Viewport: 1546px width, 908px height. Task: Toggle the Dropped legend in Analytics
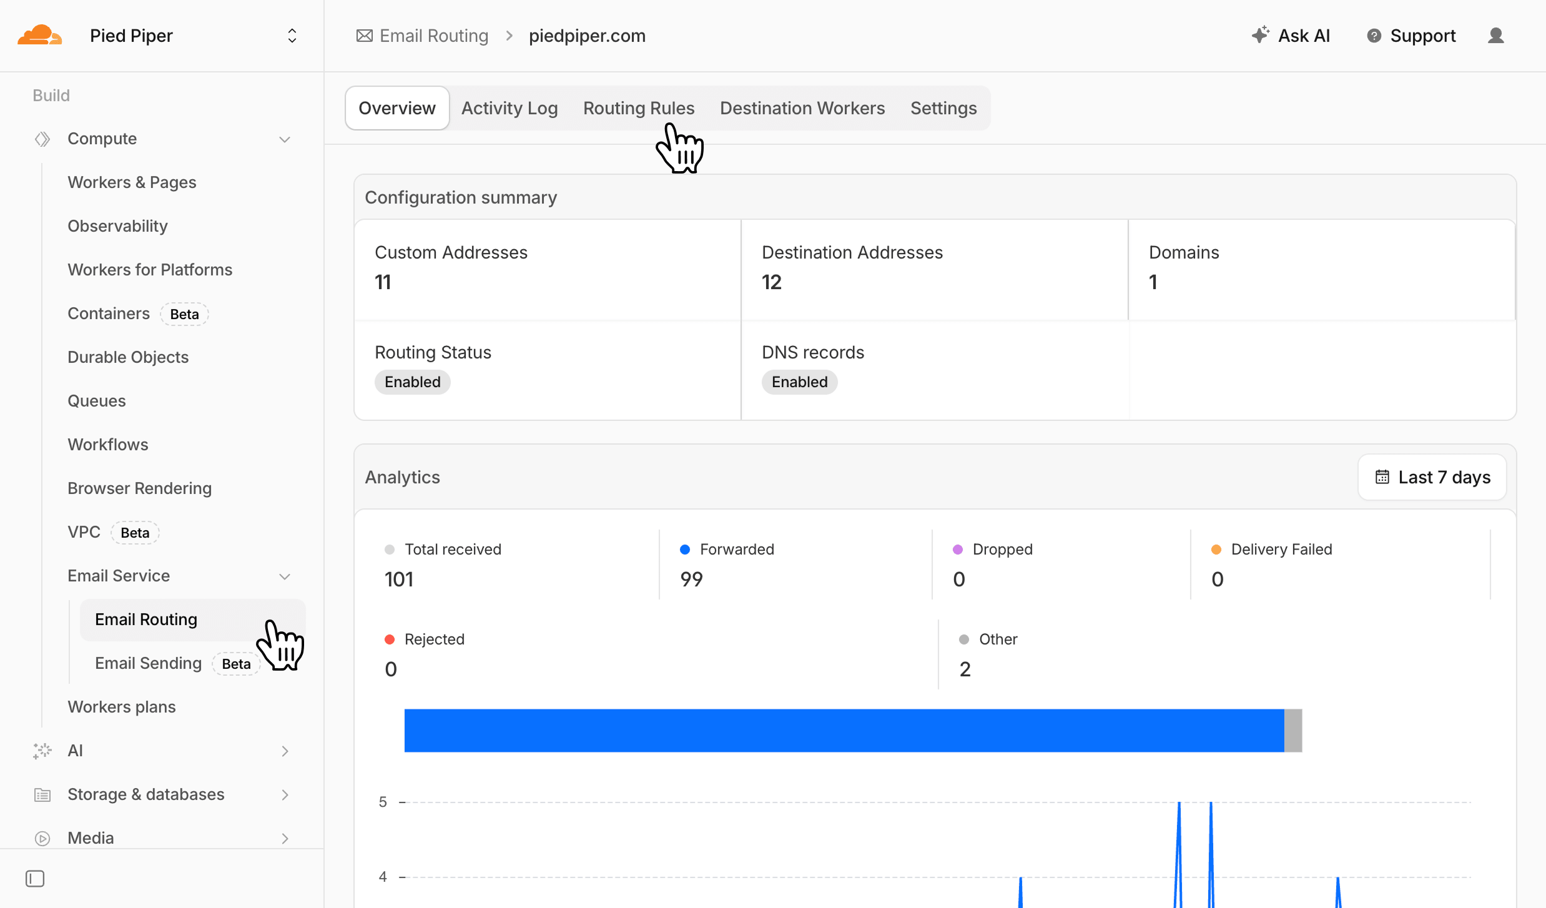coord(958,550)
